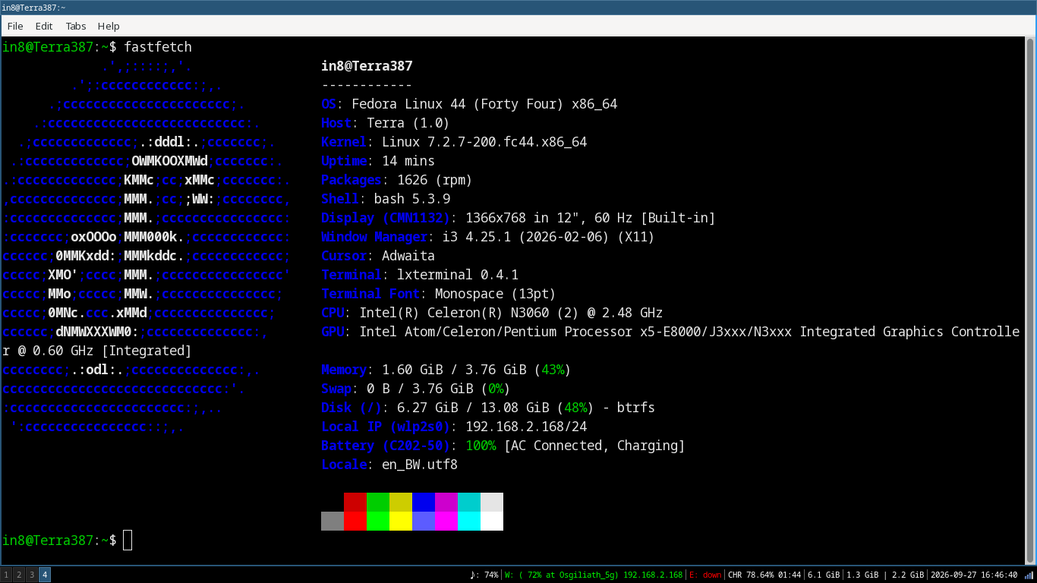
Task: Click the ethernet 'E: down' status
Action: click(x=705, y=575)
